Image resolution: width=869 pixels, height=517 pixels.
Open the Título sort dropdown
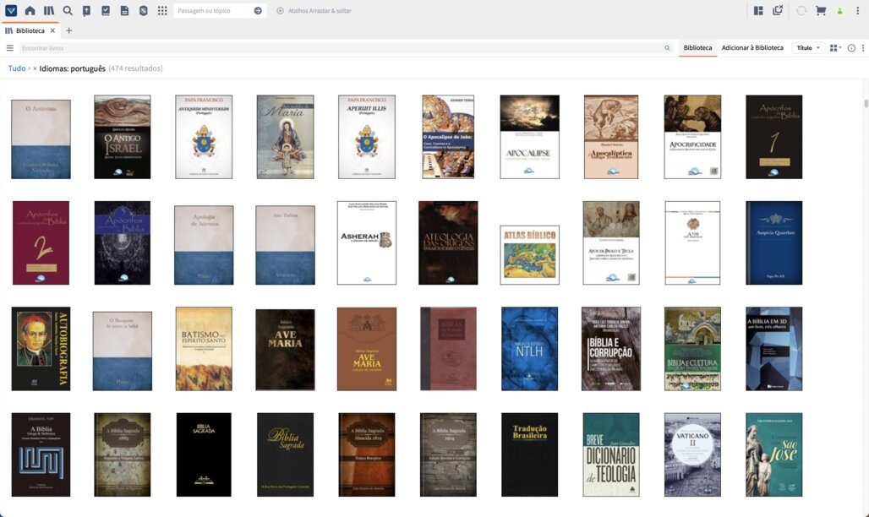point(808,48)
